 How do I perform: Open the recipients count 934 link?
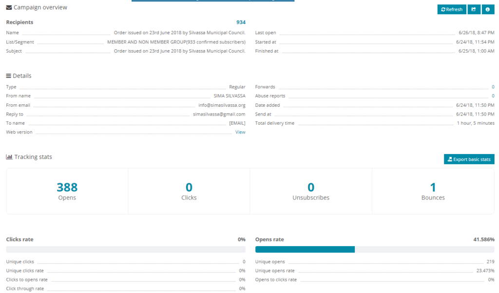click(x=241, y=22)
